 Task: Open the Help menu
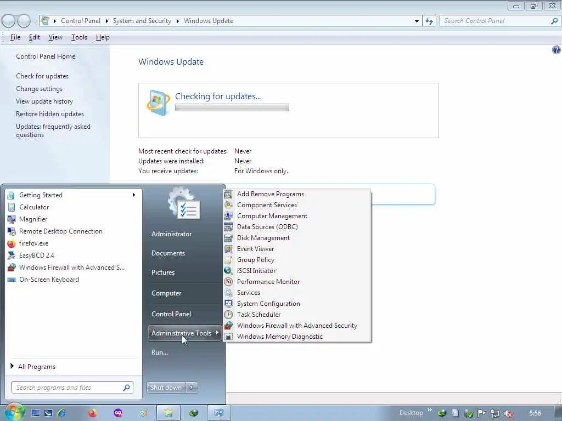[x=103, y=37]
